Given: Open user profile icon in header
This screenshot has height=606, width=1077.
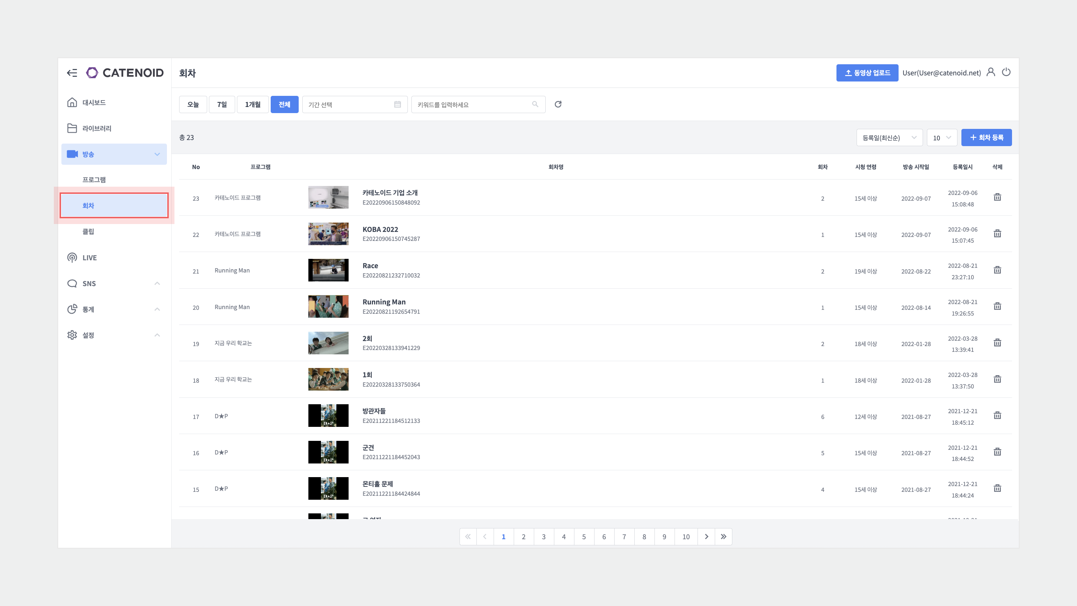Looking at the screenshot, I should (x=990, y=73).
